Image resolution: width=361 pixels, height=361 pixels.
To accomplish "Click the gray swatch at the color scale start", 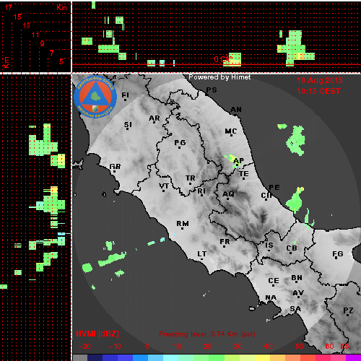I will 80,357.
